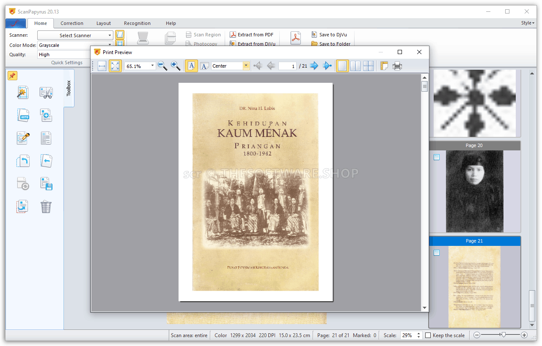Click Extract from PDF button
542x346 pixels.
tap(251, 35)
